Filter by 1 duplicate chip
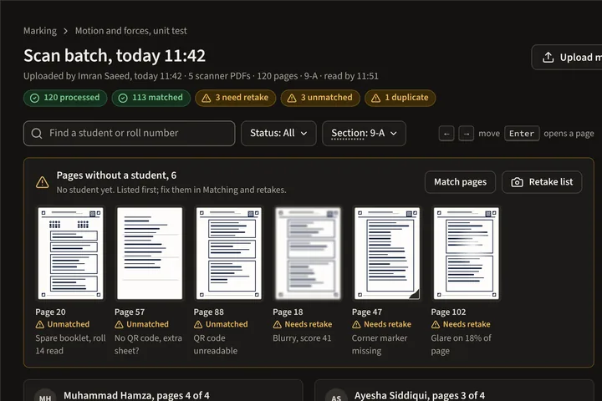 400,98
